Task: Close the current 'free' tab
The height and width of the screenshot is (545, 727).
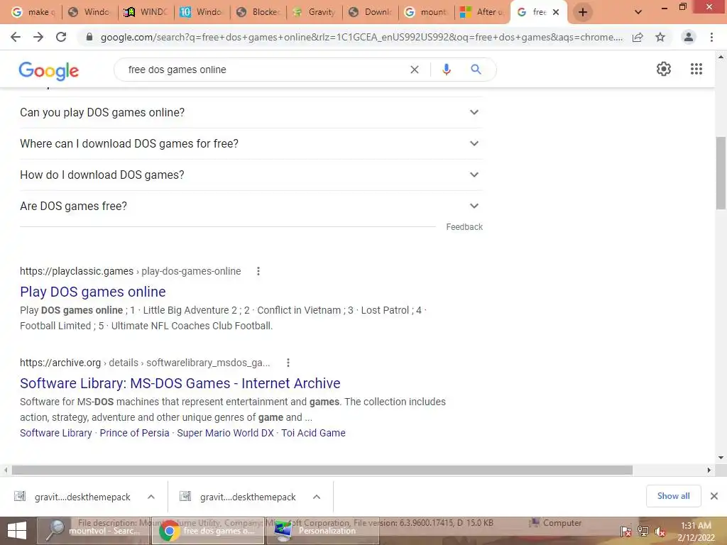Action: pos(556,12)
